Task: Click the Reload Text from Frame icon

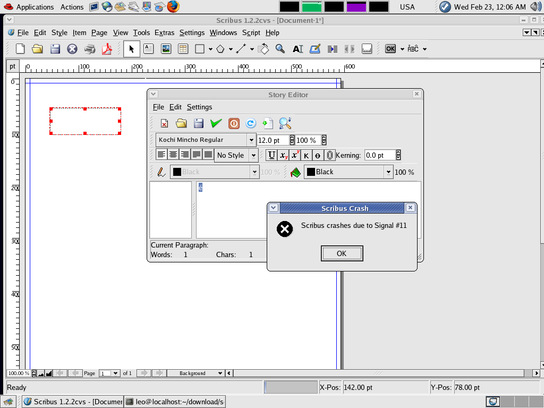Action: [251, 123]
